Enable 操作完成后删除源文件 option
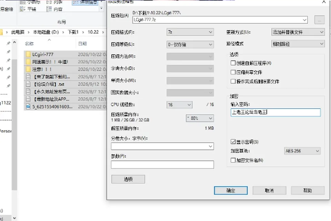The height and width of the screenshot is (221, 331). [233, 81]
